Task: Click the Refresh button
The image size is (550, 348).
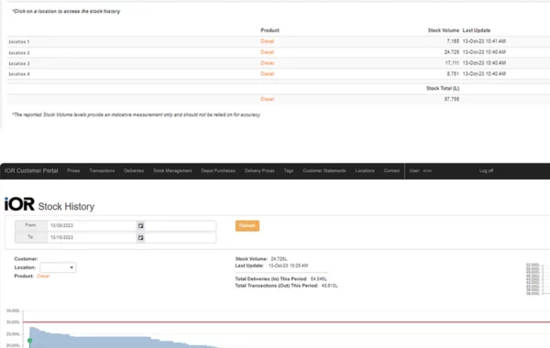Action: (x=247, y=225)
